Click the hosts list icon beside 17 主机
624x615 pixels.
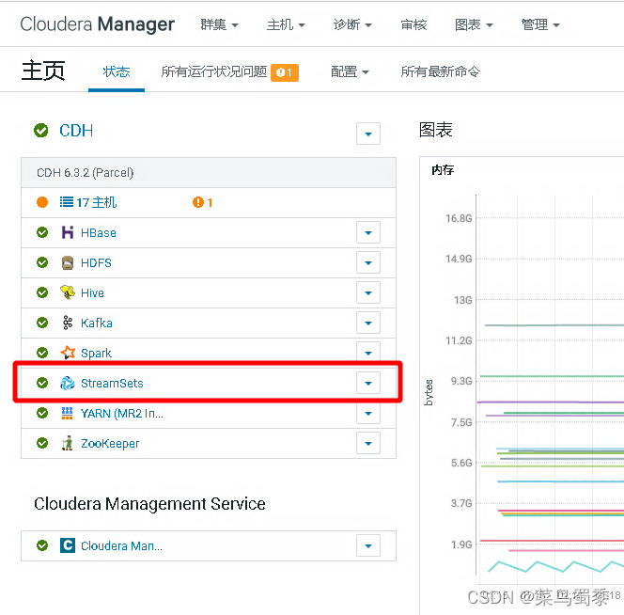click(67, 202)
